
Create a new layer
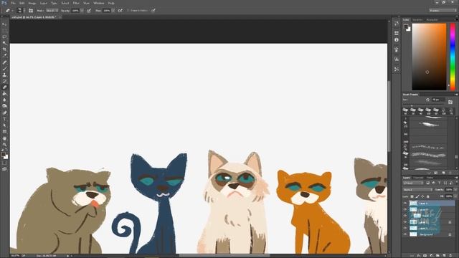pyautogui.click(x=444, y=255)
